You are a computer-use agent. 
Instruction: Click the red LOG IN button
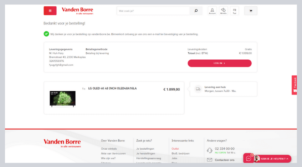coord(219,63)
